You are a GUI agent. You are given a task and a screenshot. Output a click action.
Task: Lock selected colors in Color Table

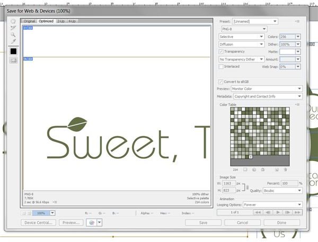pyautogui.click(x=263, y=169)
